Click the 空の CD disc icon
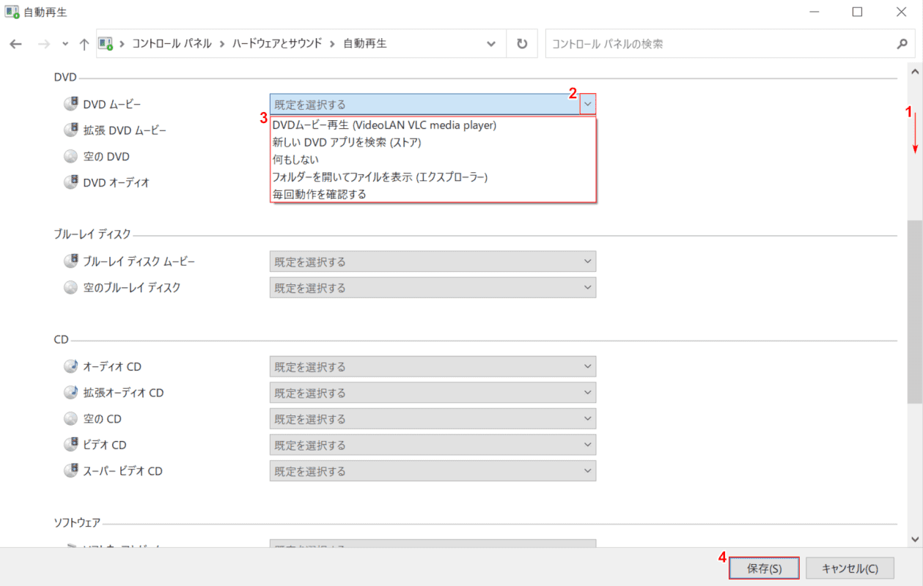Screen dimensions: 923x586 coord(70,419)
